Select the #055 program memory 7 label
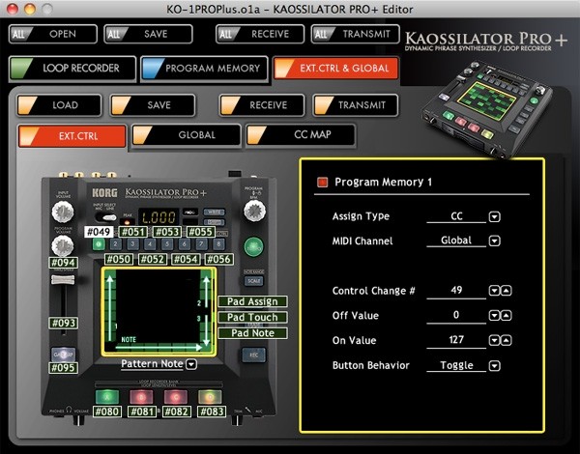Image resolution: width=580 pixels, height=454 pixels. pos(201,232)
